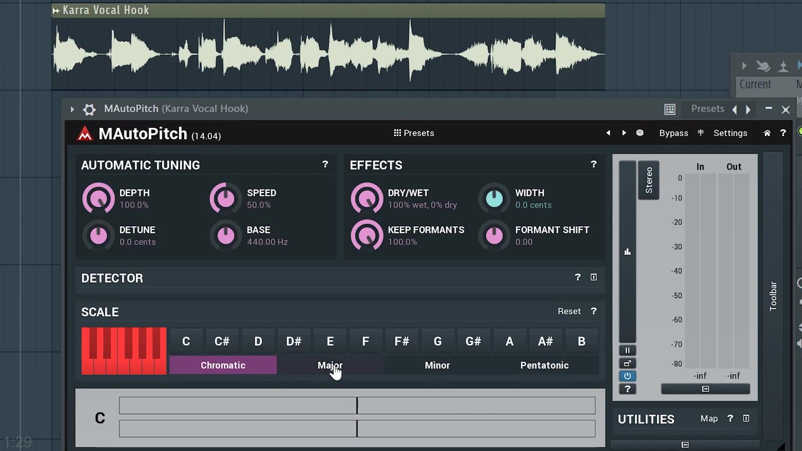
Task: Expand the plugin wrapper options arrow
Action: (x=72, y=109)
